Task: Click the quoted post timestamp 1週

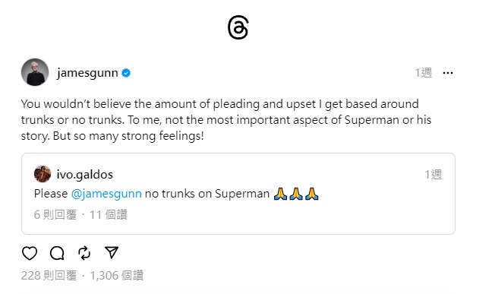Action: [x=433, y=175]
